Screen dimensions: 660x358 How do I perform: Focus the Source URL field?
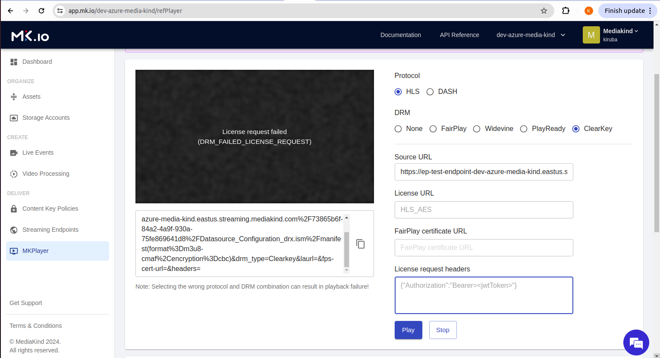pos(484,172)
